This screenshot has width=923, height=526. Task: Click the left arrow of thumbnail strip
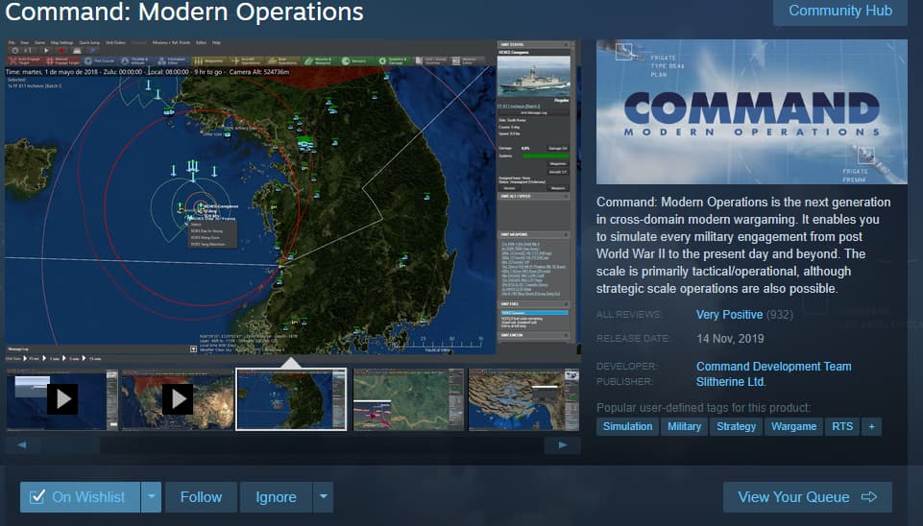22,445
